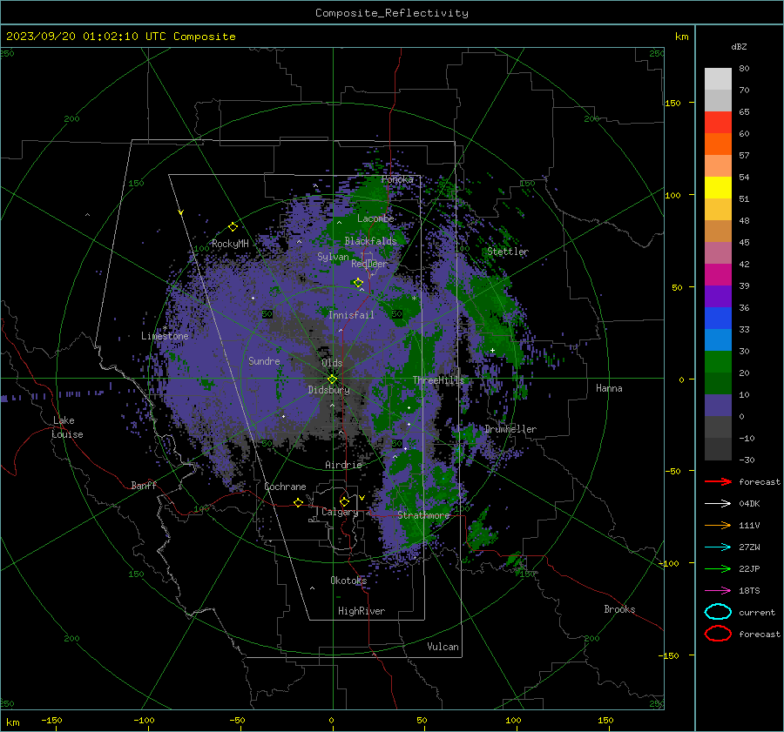This screenshot has height=732, width=784.
Task: Click the Okotoks label
Action: click(x=348, y=580)
